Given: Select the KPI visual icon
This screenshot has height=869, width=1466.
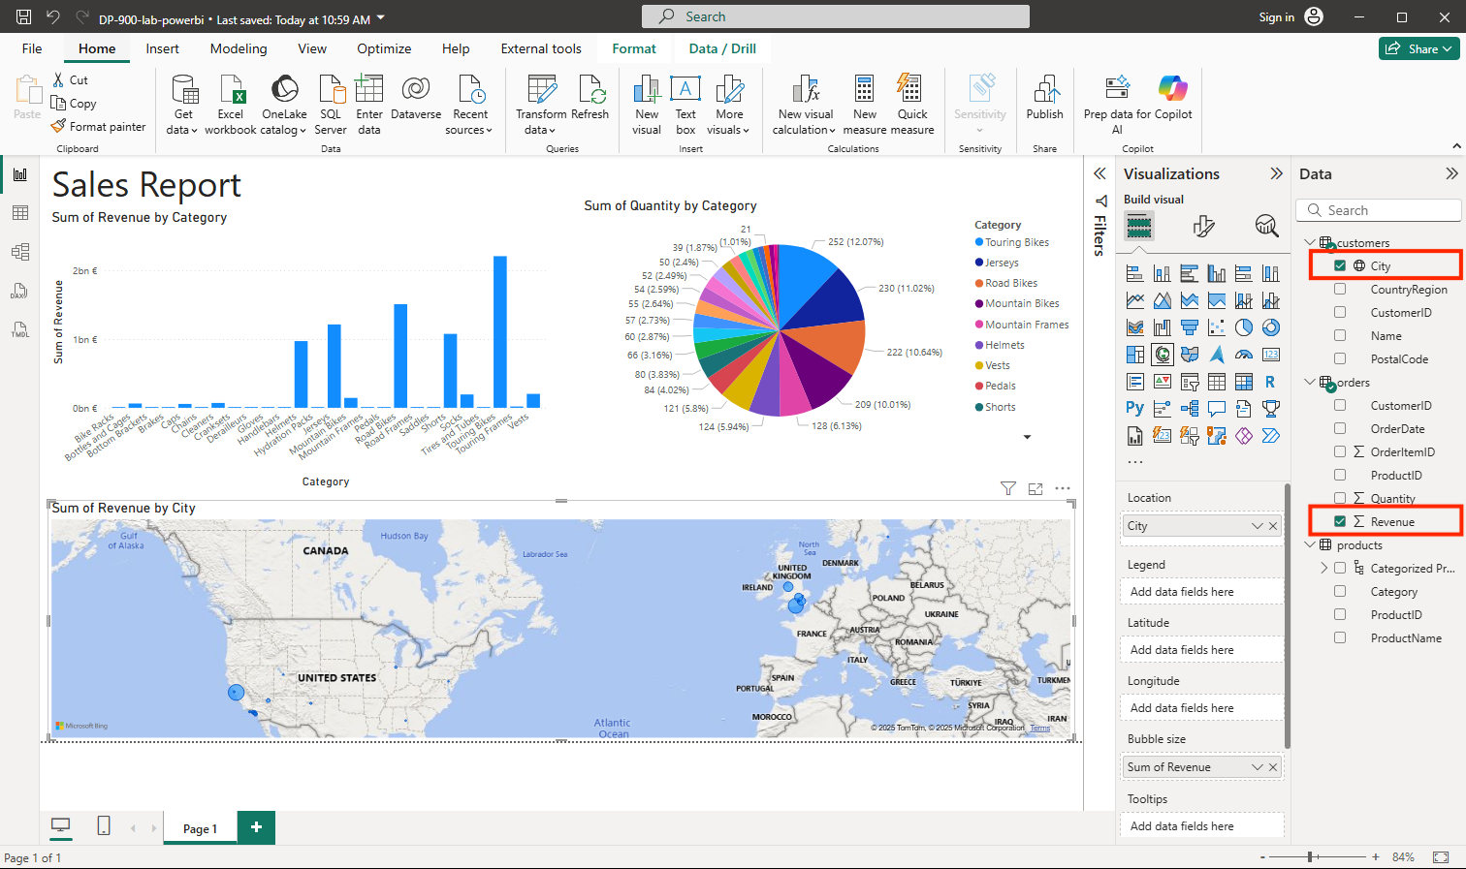Looking at the screenshot, I should (x=1163, y=382).
